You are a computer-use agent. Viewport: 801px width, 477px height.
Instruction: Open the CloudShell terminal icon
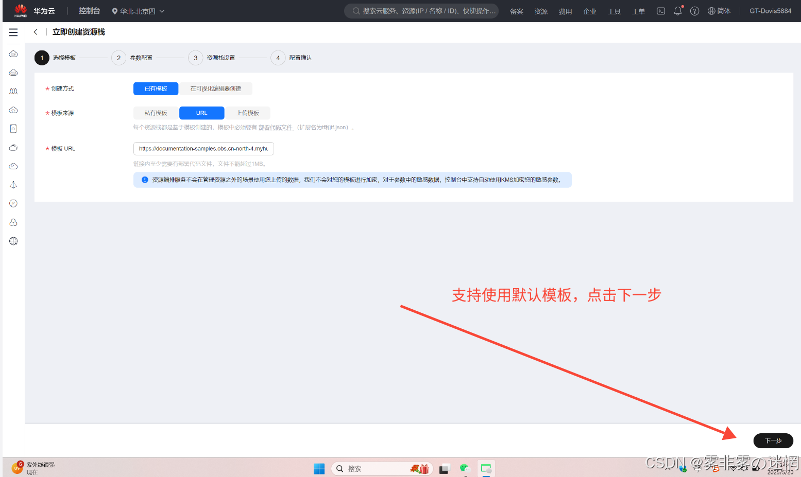[661, 11]
